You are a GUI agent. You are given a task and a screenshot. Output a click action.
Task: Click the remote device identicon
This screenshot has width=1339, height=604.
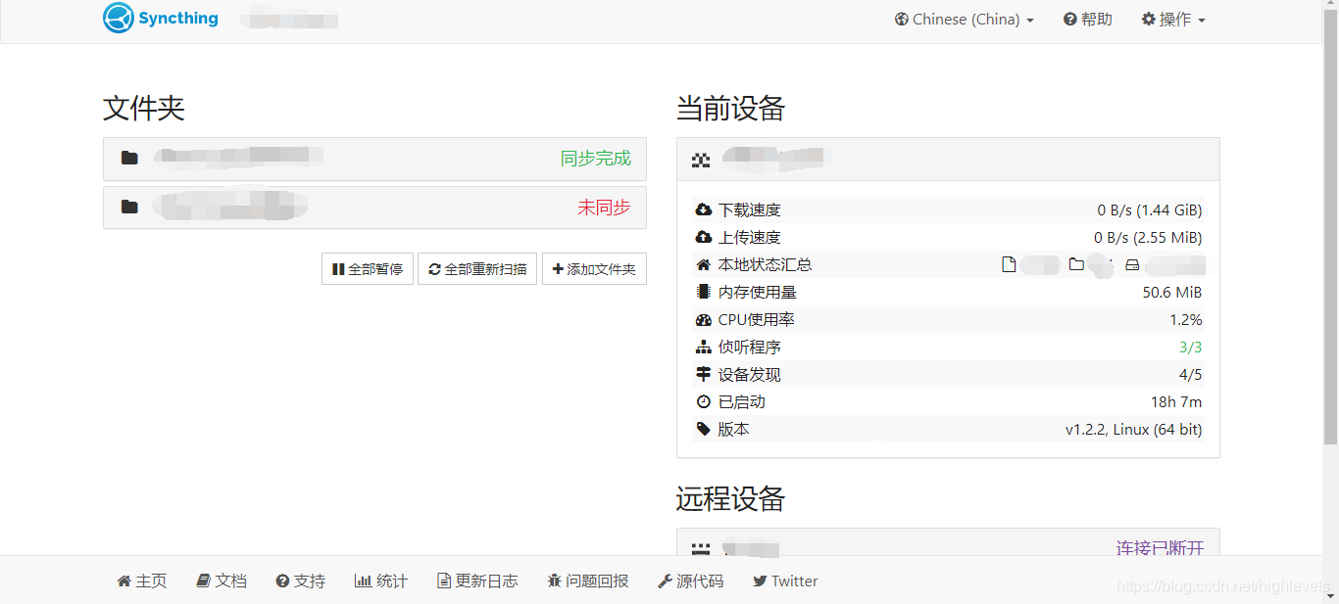click(701, 549)
